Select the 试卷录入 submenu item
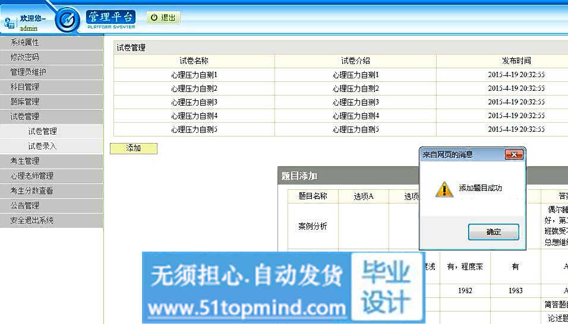568x324 pixels. (x=43, y=147)
